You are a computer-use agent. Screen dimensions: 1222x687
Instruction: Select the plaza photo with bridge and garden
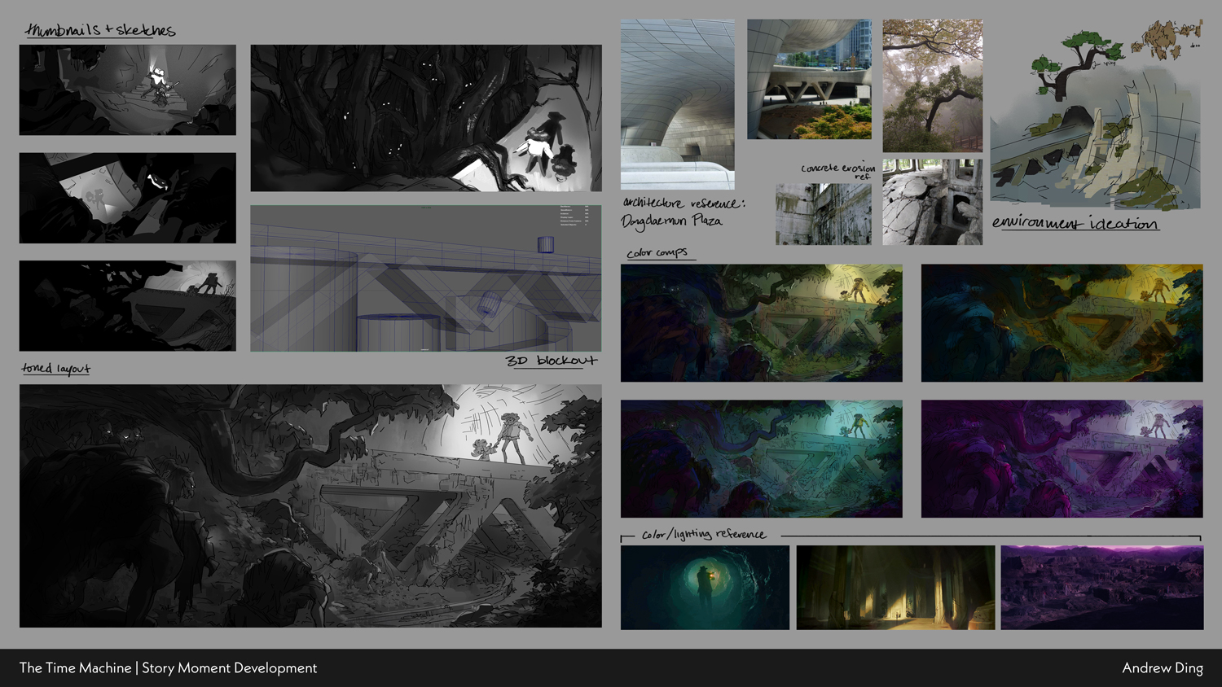click(x=809, y=79)
